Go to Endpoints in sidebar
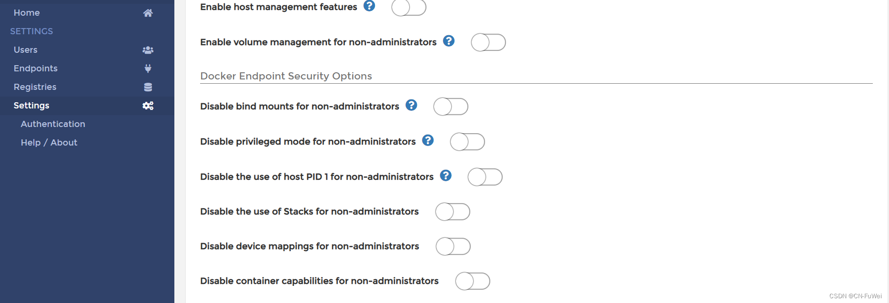 tap(36, 68)
